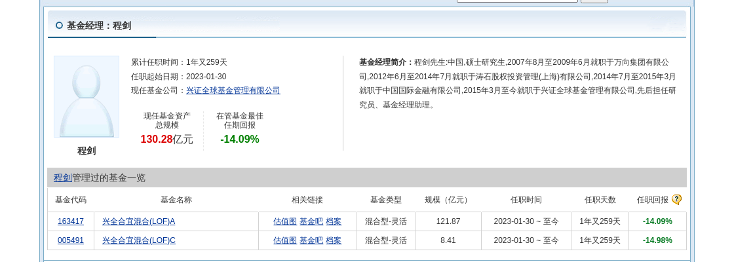Click the 程剑 link in the fund list header
This screenshot has width=734, height=262.
point(63,178)
